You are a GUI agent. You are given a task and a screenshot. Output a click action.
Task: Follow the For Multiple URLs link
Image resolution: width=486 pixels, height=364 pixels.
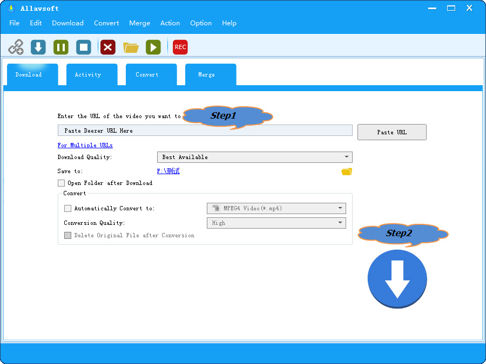click(x=85, y=145)
